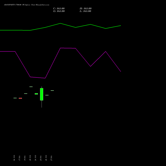Viewport: 166px width, 166px height.
Task: Click the close price value C: 165.00
Action: (59, 9)
